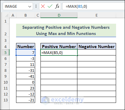This screenshot has width=125, height=110.
Task: Select column A header
Action: [13, 15]
